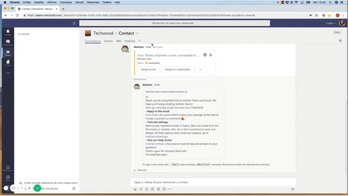348x196 pixels.
Task: Send the message with arrow icon
Action: 293,189
